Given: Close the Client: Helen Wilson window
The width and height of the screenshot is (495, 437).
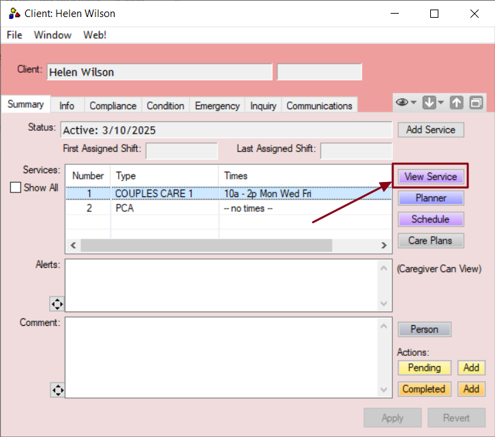Looking at the screenshot, I should [x=474, y=14].
